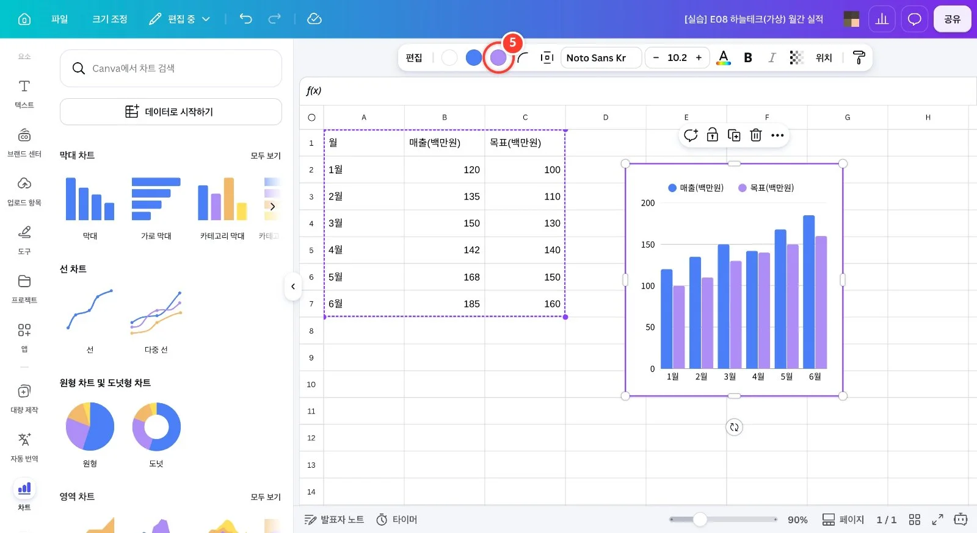977x533 pixels.
Task: Open the analytics bar chart icon
Action: pyautogui.click(x=882, y=19)
